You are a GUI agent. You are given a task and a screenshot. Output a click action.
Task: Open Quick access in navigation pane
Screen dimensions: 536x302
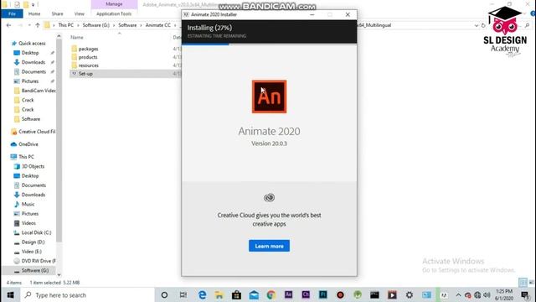pos(32,43)
